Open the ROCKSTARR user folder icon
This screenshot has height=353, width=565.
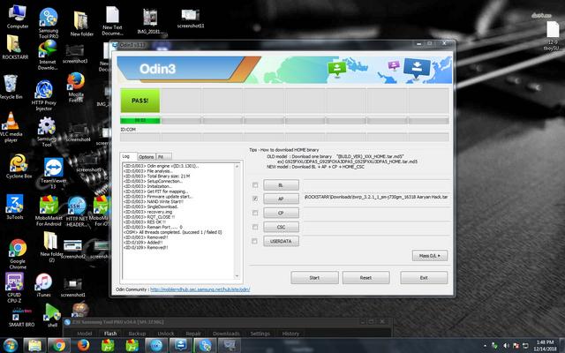coord(15,47)
